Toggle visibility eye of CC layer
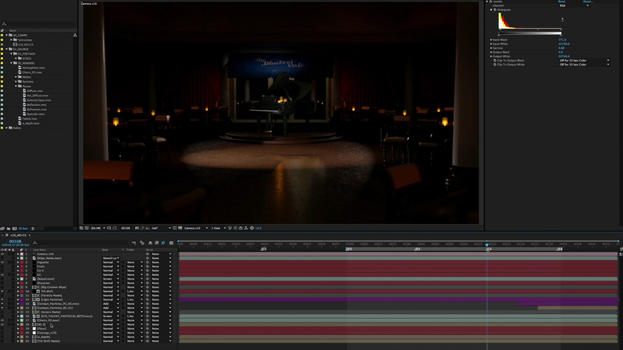 pyautogui.click(x=2, y=275)
